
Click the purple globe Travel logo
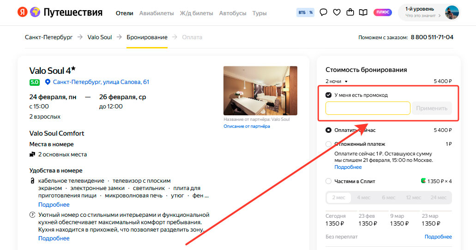point(35,12)
